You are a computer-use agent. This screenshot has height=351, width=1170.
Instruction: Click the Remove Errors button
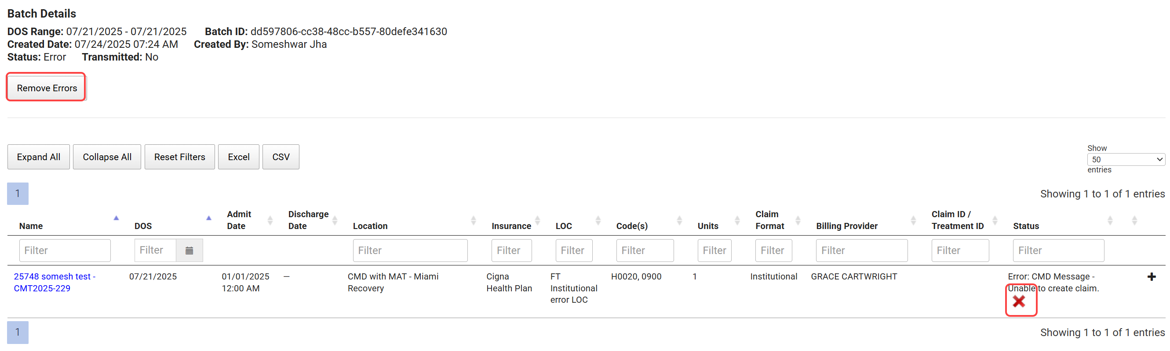point(47,88)
